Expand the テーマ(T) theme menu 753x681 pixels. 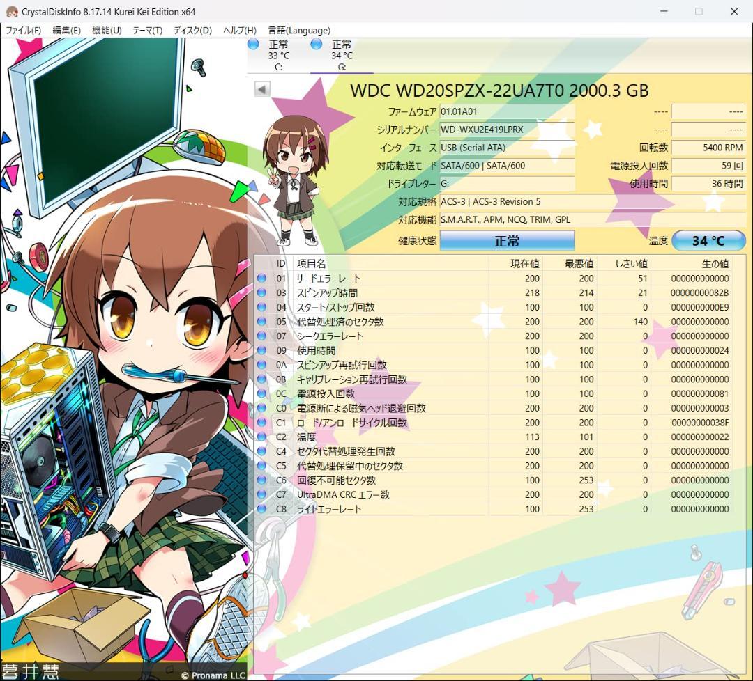point(147,31)
